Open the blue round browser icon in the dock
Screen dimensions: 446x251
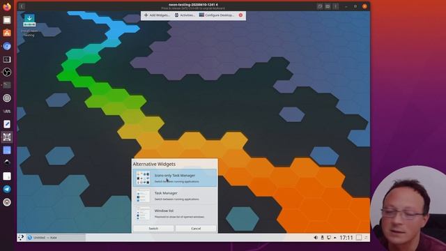point(7,46)
